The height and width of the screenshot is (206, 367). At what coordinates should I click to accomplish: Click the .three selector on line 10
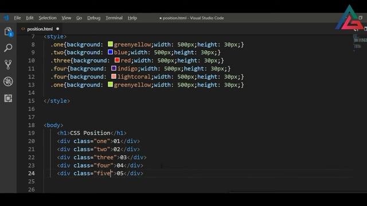60,61
